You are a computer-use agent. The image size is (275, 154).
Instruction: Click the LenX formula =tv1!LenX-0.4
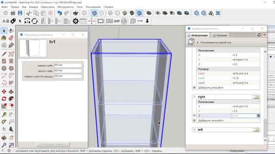[240, 74]
